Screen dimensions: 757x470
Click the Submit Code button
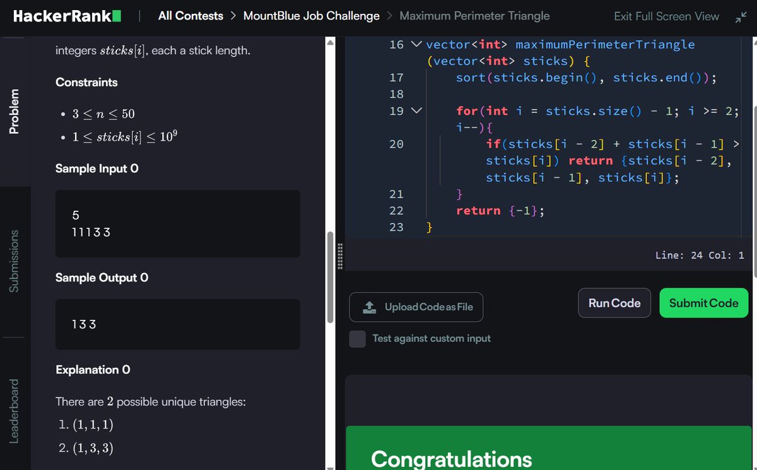(704, 303)
